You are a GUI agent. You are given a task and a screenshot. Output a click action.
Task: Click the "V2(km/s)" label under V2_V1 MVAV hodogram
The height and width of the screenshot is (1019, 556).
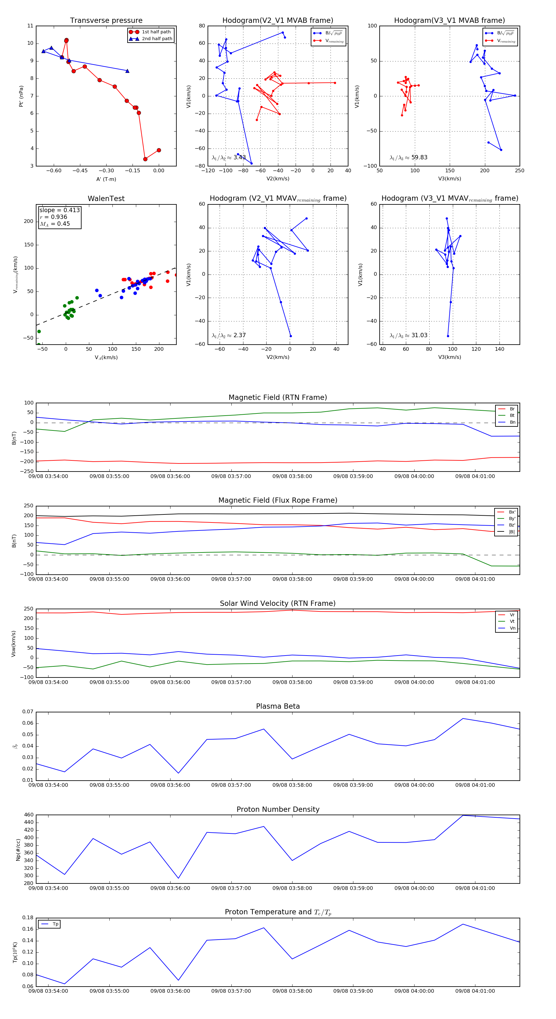(x=278, y=357)
